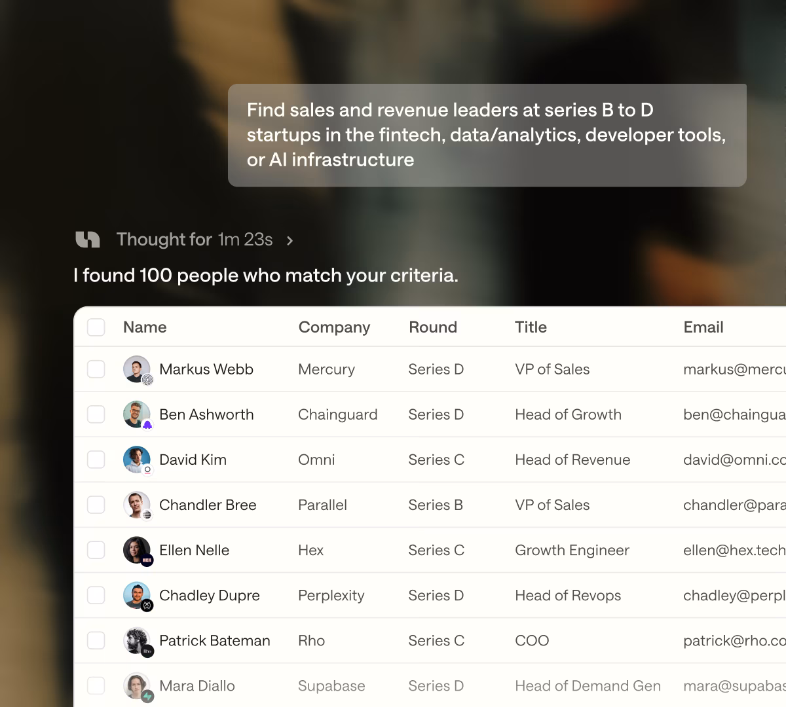Open Chandler Bree's avatar

[137, 505]
